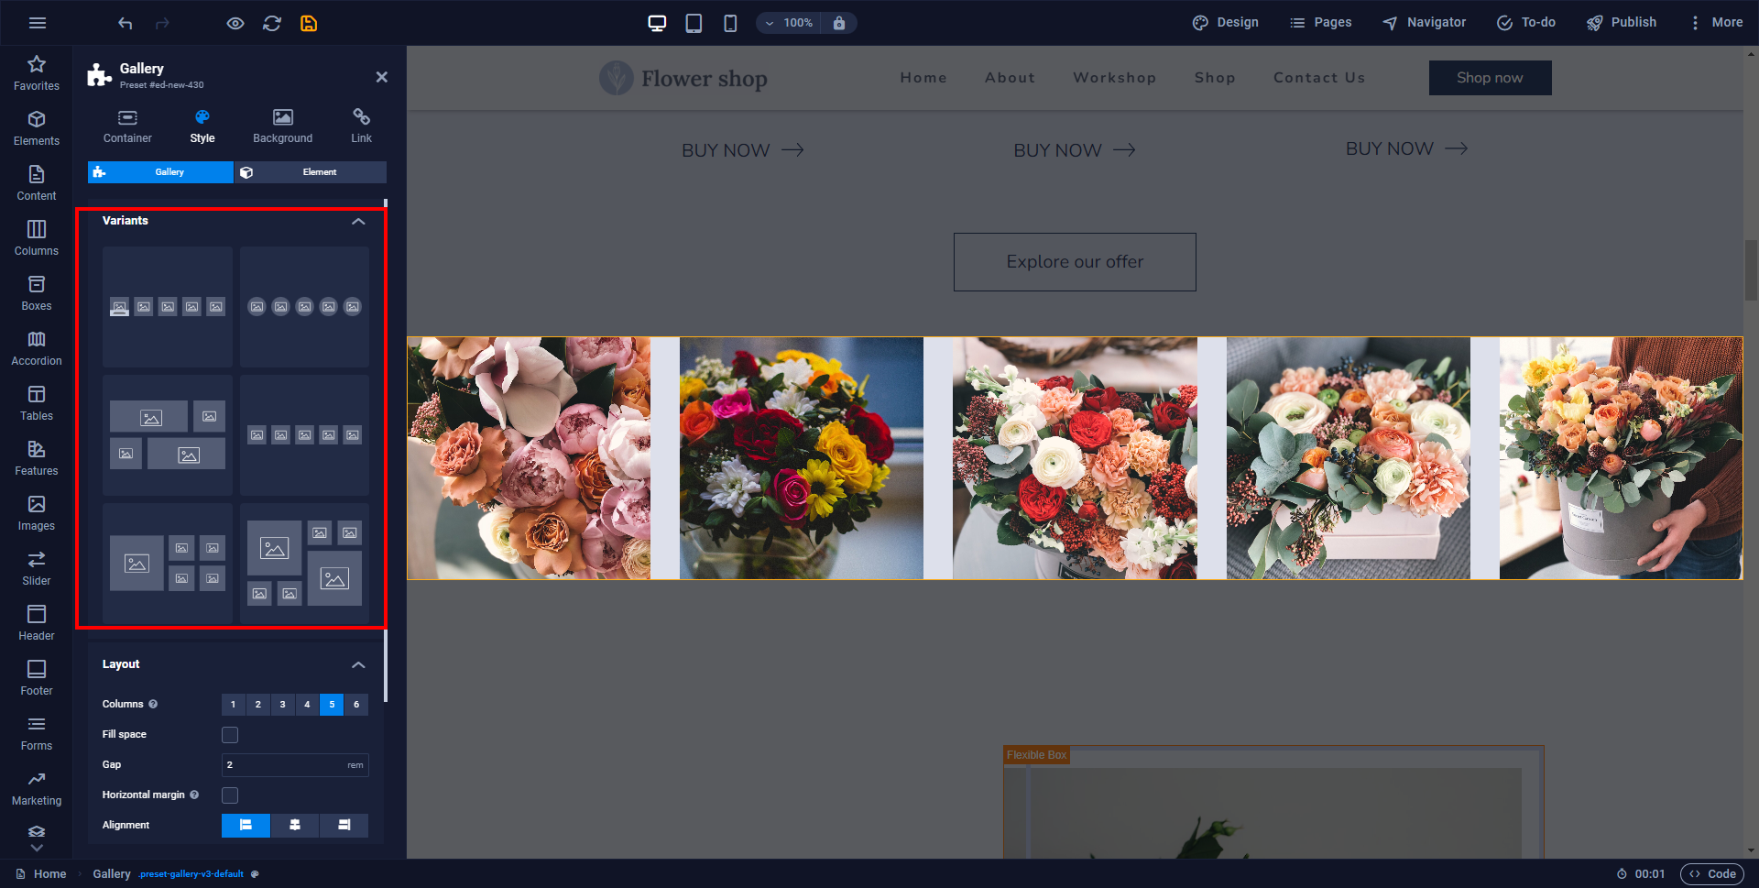
Task: Enable the Horizontal margin checkbox
Action: coord(230,795)
